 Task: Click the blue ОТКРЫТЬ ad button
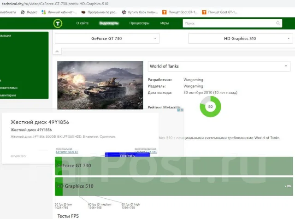[x=127, y=154]
